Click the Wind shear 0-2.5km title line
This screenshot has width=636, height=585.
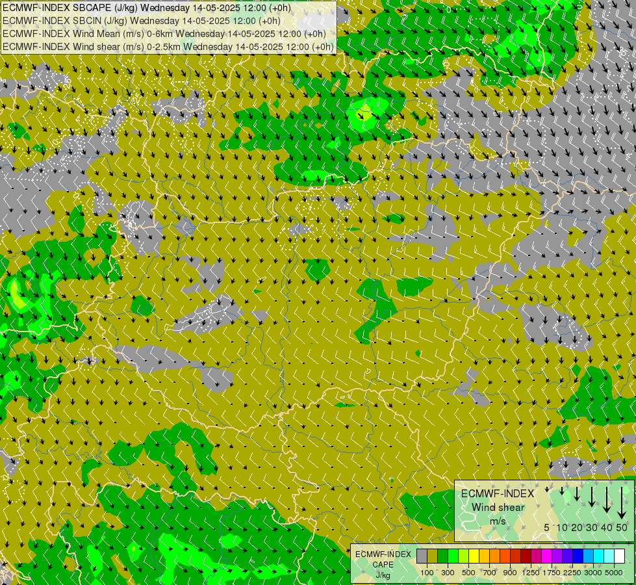168,47
